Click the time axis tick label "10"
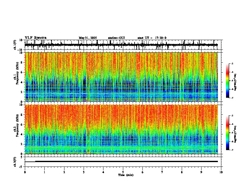Viewport: 249px width, 193px height. point(221,172)
